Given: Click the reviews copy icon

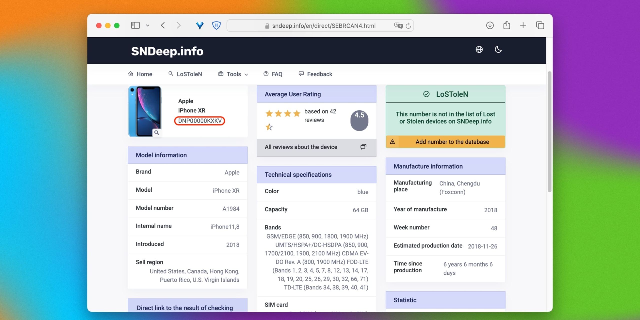Looking at the screenshot, I should tap(363, 147).
